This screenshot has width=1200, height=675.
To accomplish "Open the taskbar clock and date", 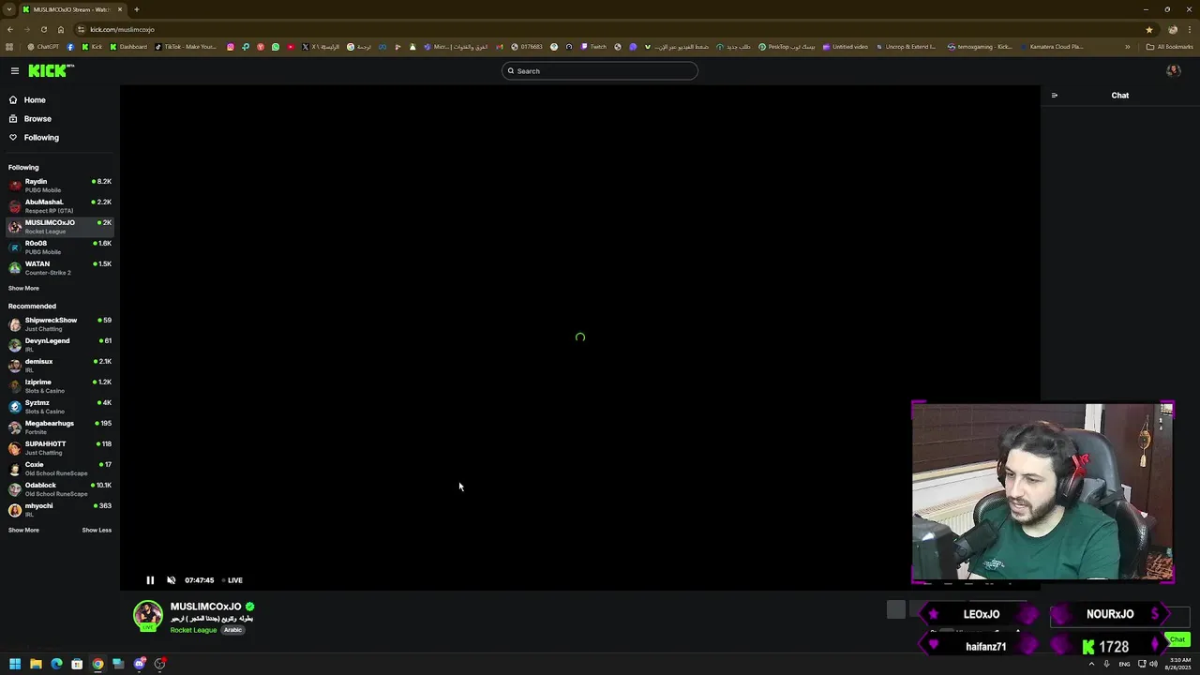I will click(x=1177, y=664).
